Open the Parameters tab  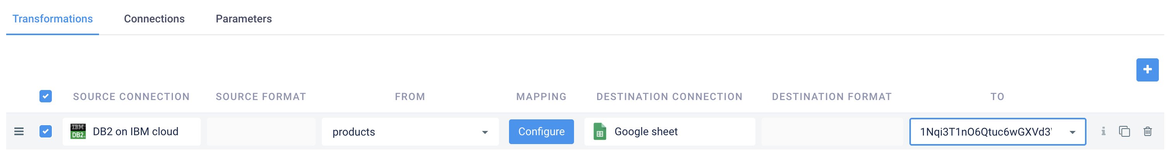[243, 19]
